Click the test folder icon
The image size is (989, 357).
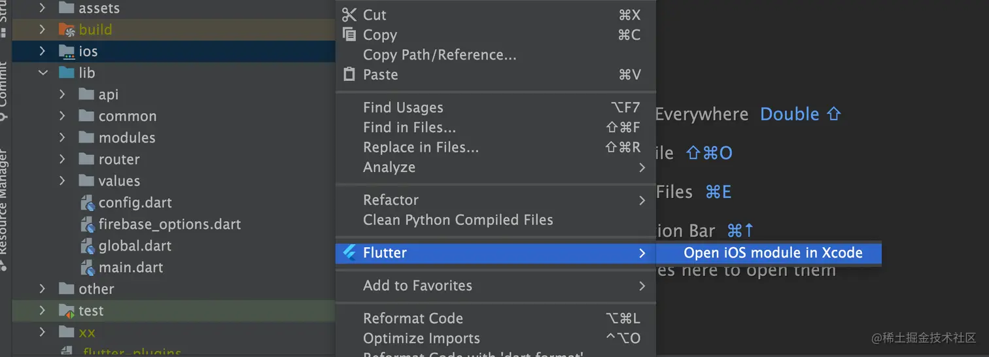point(67,311)
